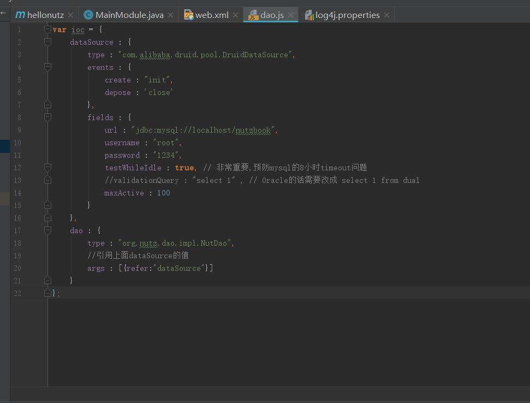Click line number 22 in the gutter
Screen dimensions: 530x403
[x=17, y=293]
